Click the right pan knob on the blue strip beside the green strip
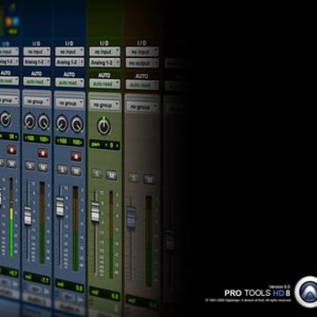The height and width of the screenshot is (317, 317). tap(77, 124)
